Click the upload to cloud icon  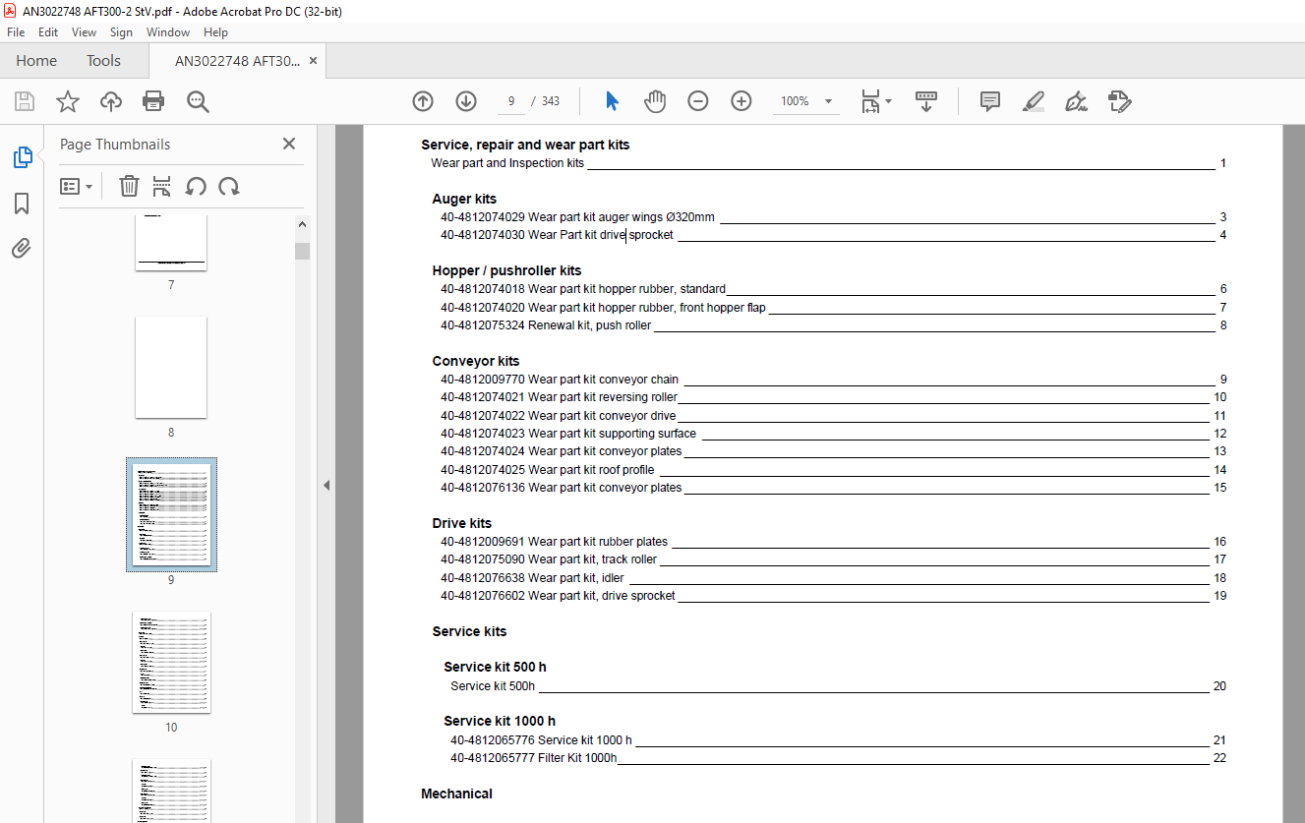pyautogui.click(x=111, y=101)
